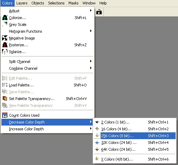Expand Histogram Functions submenu arrow

[x=91, y=31]
